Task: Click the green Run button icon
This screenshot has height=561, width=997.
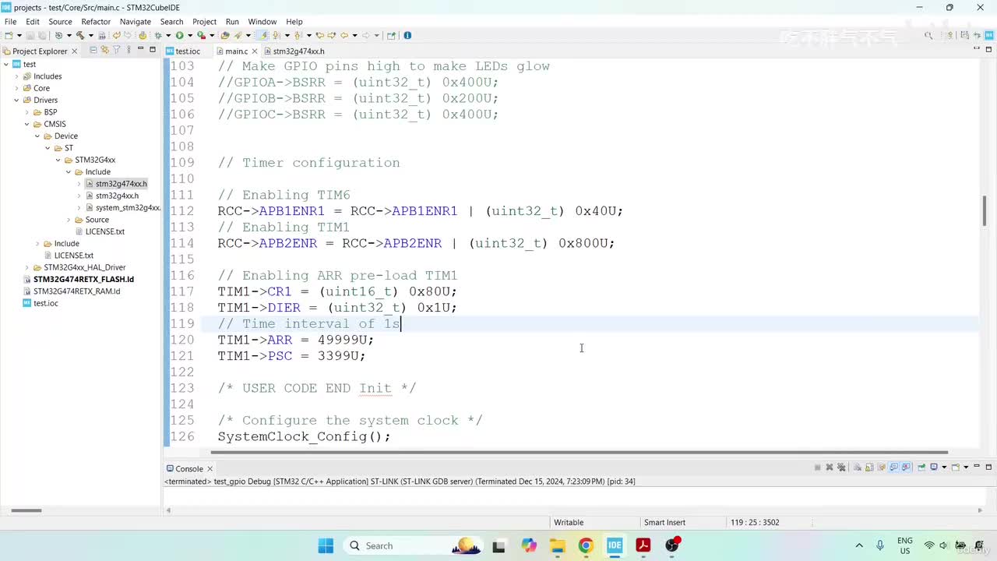Action: pyautogui.click(x=179, y=35)
